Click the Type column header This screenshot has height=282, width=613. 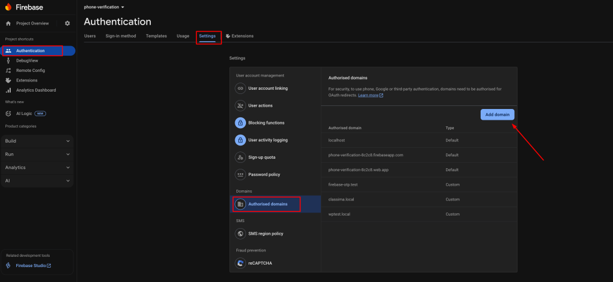pos(450,128)
